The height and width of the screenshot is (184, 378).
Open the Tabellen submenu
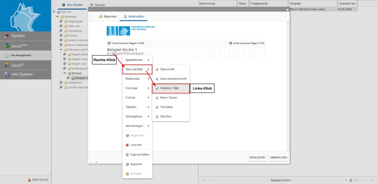(137, 107)
